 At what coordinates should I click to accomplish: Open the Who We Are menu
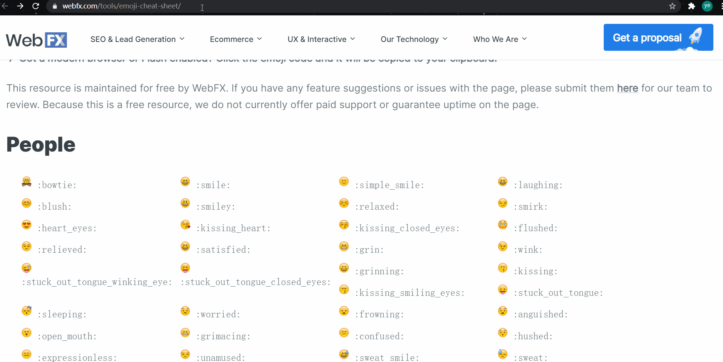pos(500,39)
